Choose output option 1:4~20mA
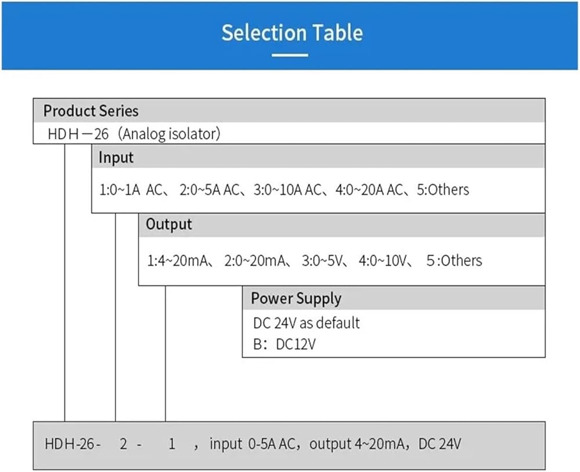 pyautogui.click(x=177, y=261)
